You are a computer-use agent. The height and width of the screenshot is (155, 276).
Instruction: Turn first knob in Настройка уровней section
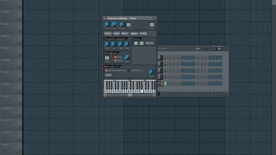click(107, 44)
